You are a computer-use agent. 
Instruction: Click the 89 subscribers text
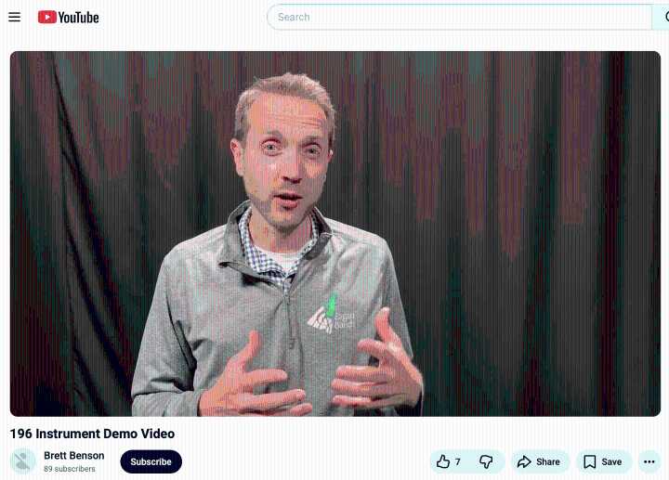click(x=69, y=469)
